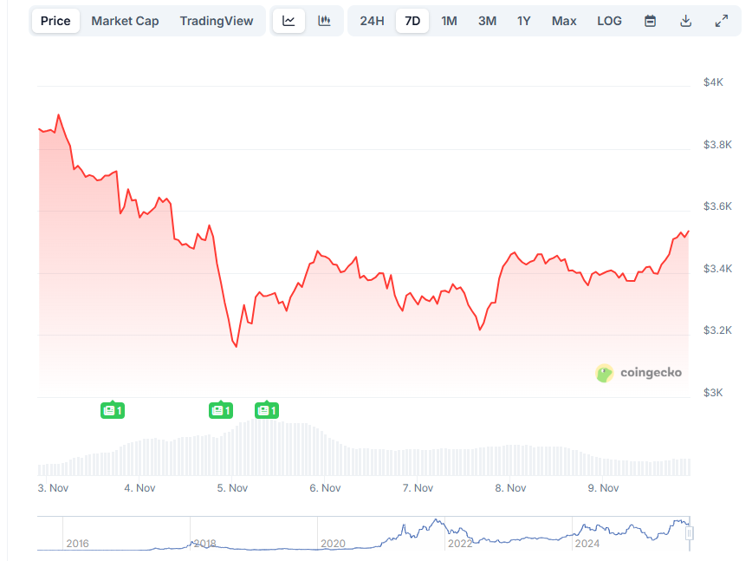Viewport: 752px width, 561px height.
Task: Expand the chart to fullscreen
Action: pos(723,20)
